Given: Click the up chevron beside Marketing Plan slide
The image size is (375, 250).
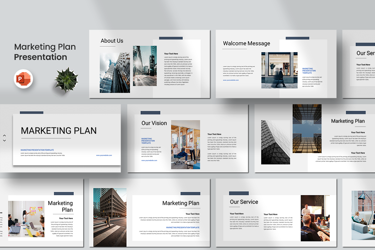Looking at the screenshot, I should tap(4, 136).
